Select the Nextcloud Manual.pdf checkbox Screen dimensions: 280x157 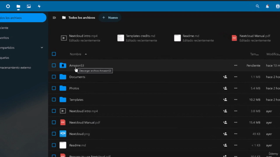(x=54, y=123)
